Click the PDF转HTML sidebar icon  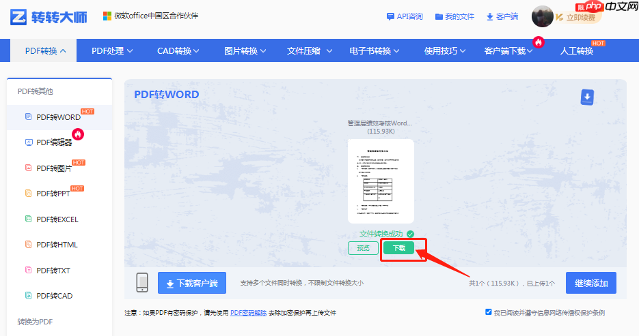(x=28, y=245)
